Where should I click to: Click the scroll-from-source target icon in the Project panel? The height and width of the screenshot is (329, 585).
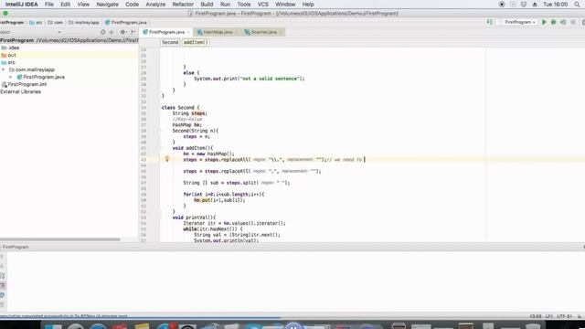click(103, 32)
